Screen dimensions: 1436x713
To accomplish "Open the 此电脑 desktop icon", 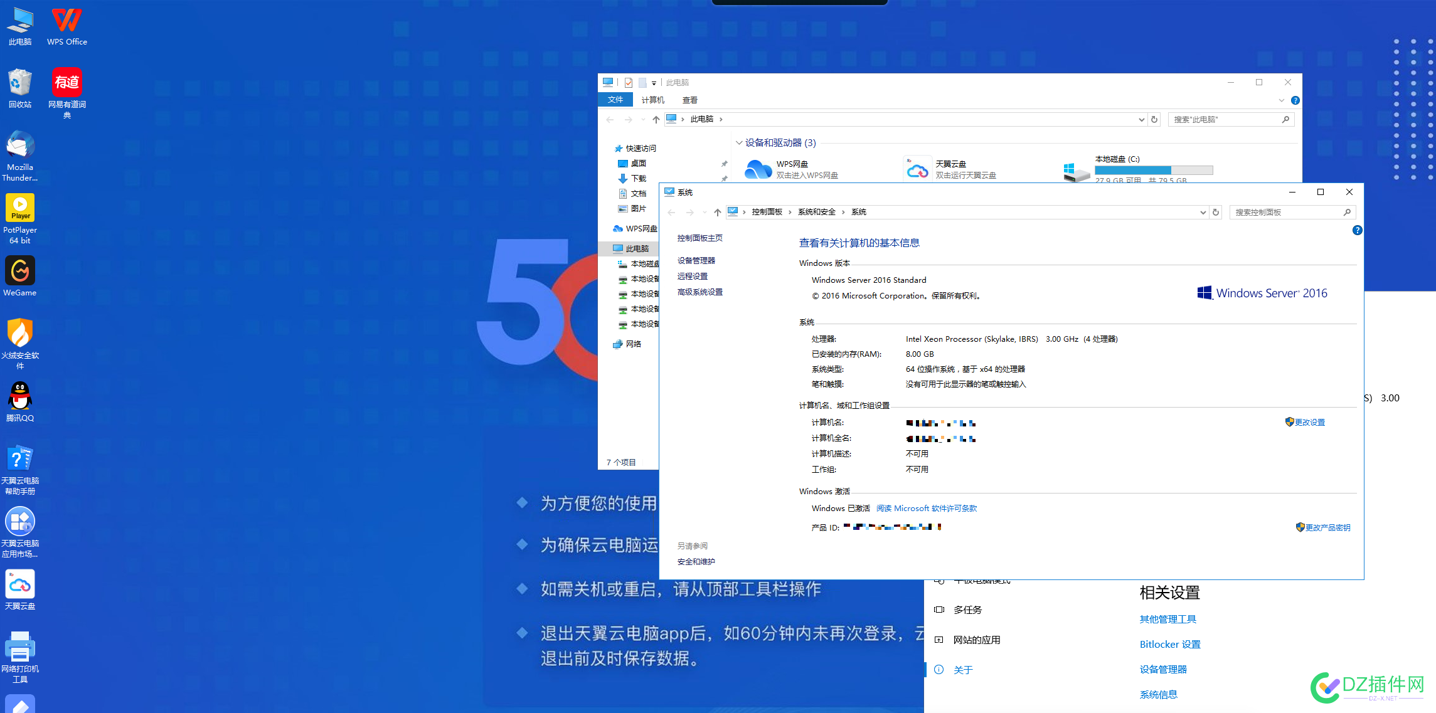I will point(20,26).
